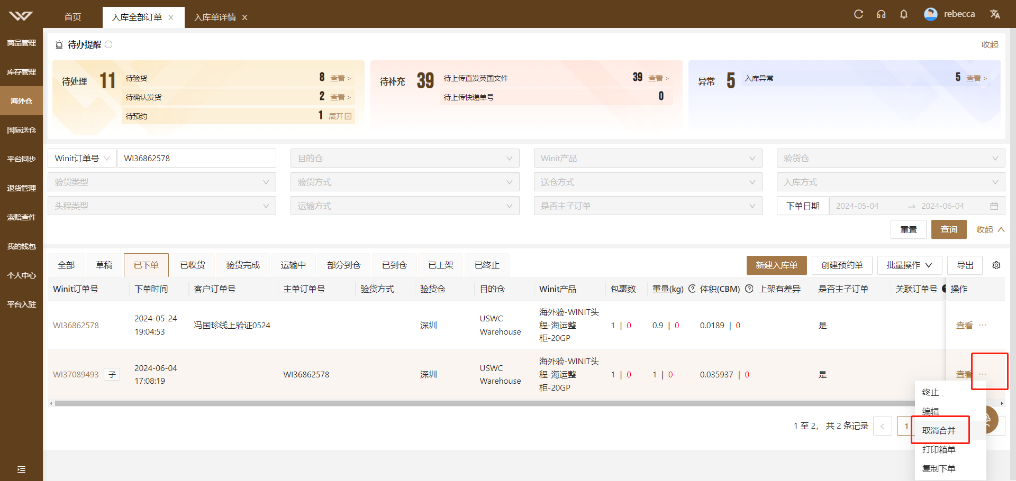This screenshot has width=1016, height=481.
Task: Open 验货方式 filter dropdown
Action: [405, 182]
